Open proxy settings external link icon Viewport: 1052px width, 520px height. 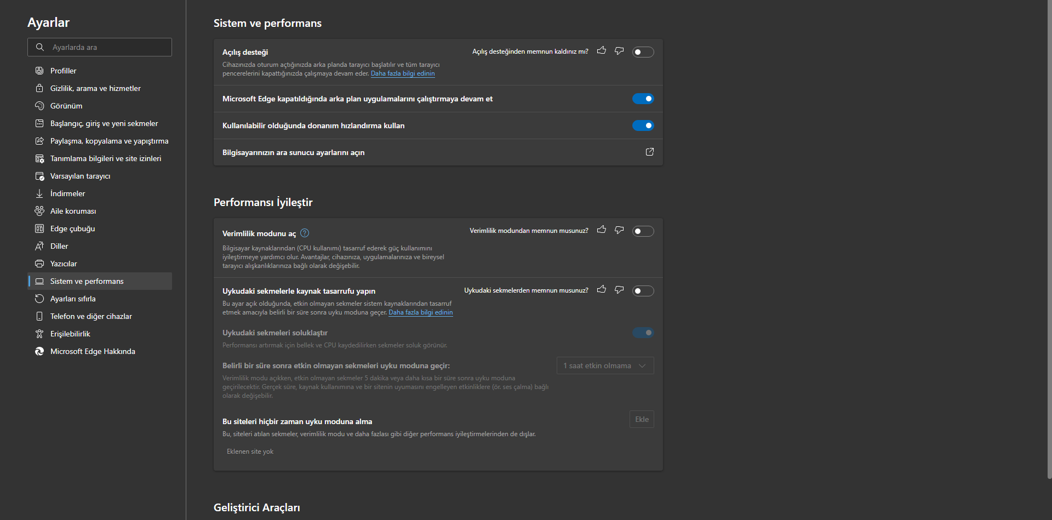650,152
